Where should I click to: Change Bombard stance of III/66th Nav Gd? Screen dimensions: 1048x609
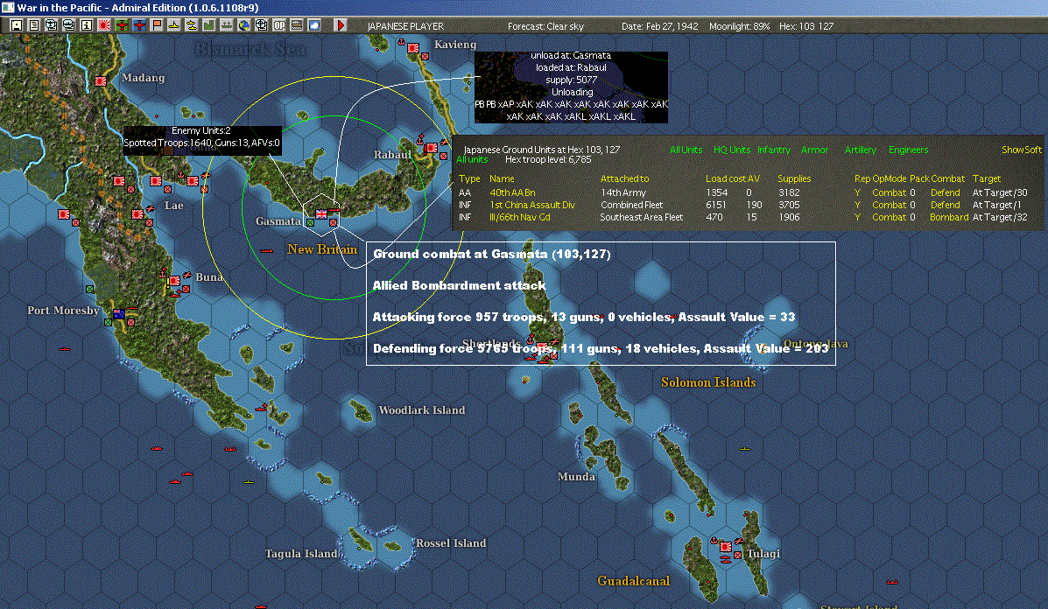[949, 217]
